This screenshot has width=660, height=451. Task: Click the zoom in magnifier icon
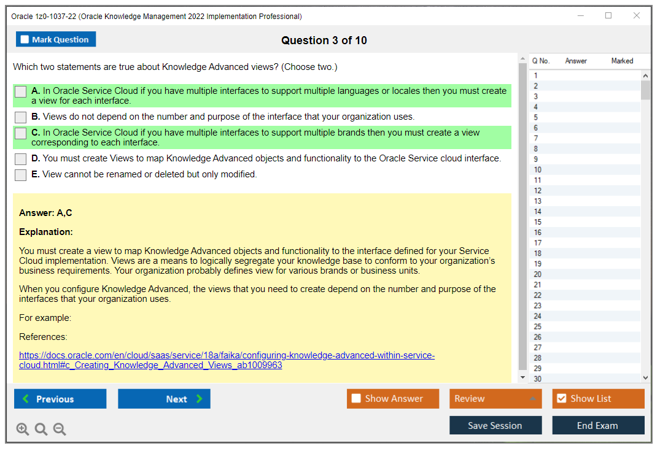pos(23,429)
